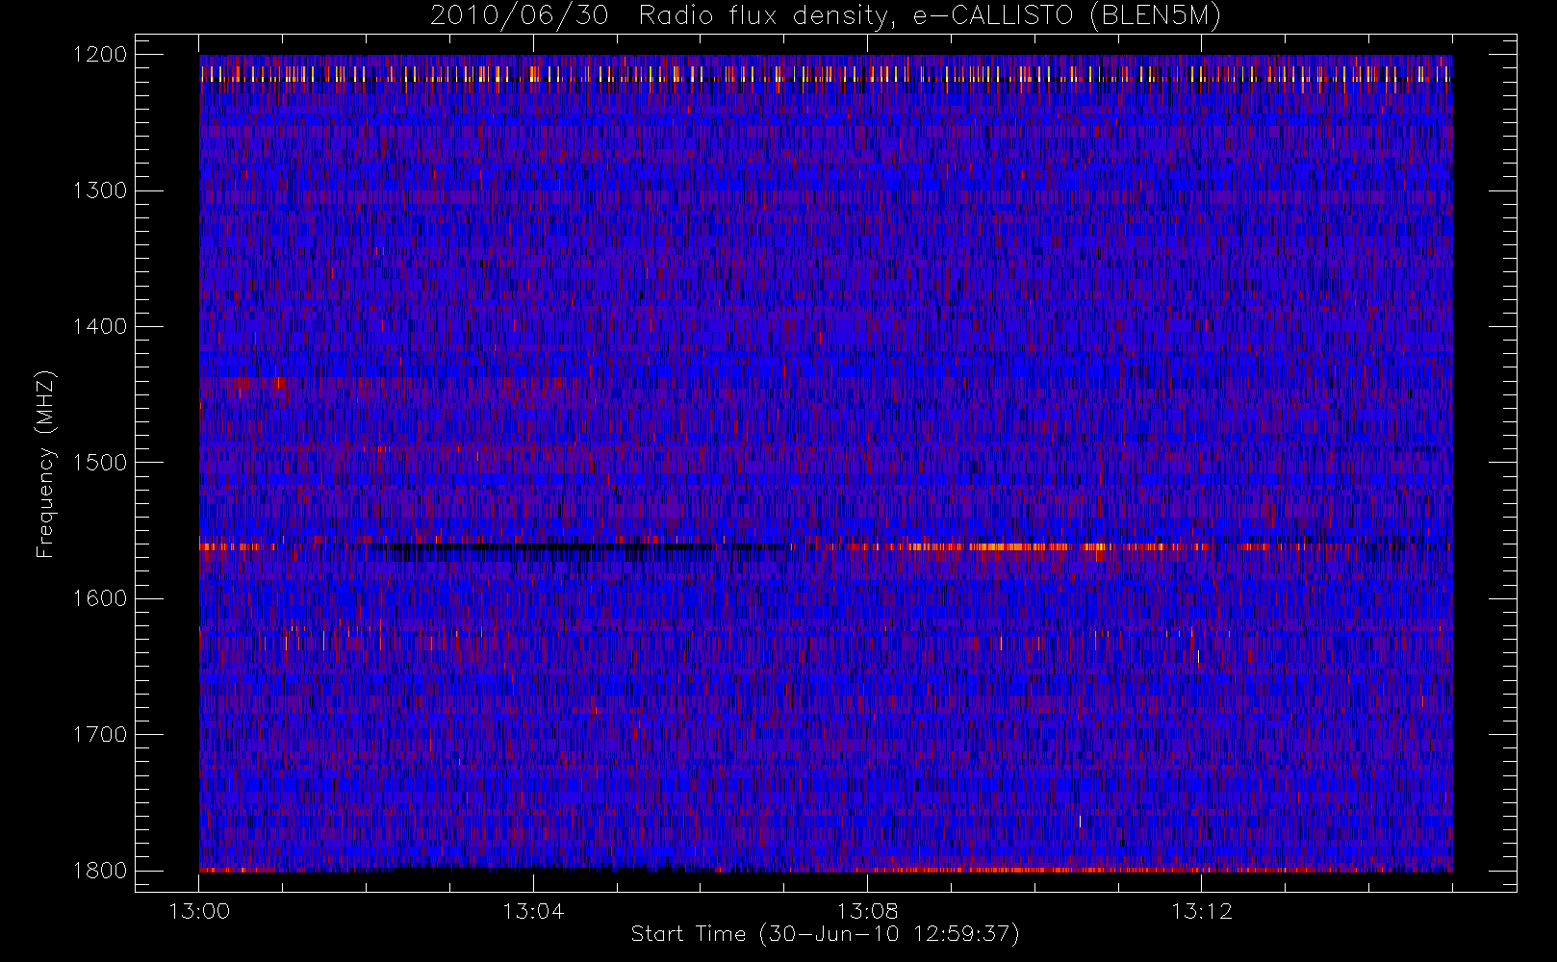
Task: Select the 1600 frequency axis label
Action: pyautogui.click(x=100, y=598)
